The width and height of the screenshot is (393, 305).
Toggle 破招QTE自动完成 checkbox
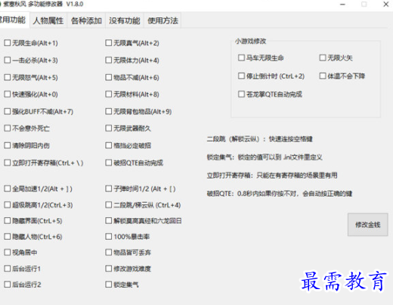[x=109, y=163]
